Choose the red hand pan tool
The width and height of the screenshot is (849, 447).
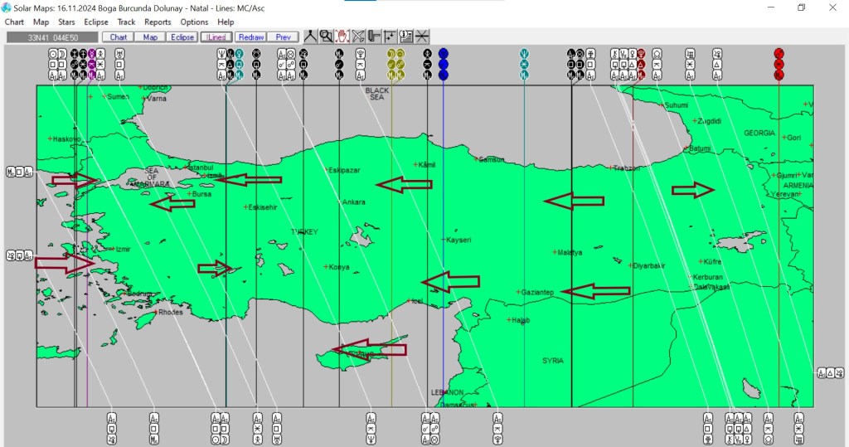[x=342, y=36]
